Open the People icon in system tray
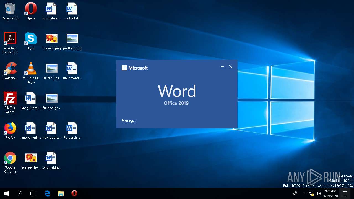The height and width of the screenshot is (199, 354). point(295,193)
